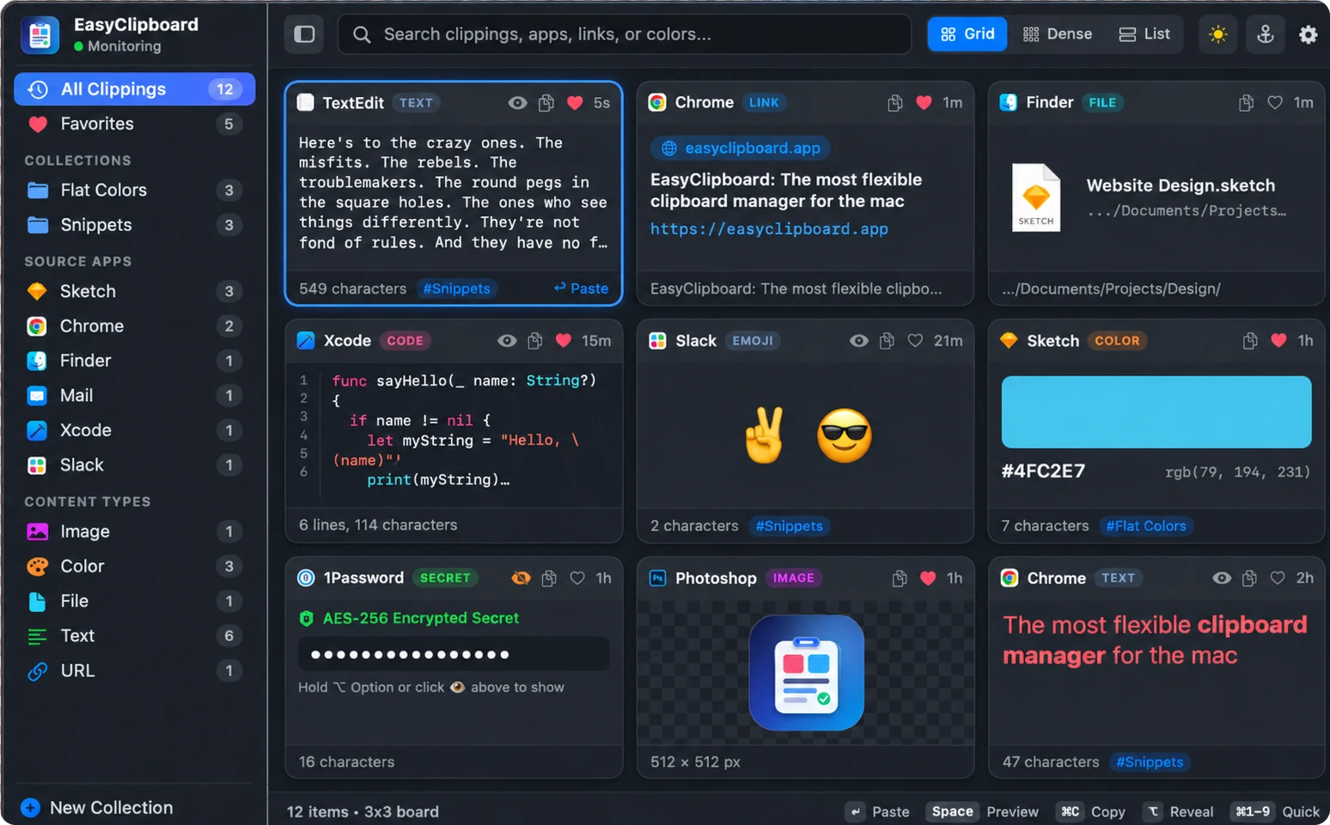Preview the Chrome TEXT clipping eye icon

click(1222, 579)
